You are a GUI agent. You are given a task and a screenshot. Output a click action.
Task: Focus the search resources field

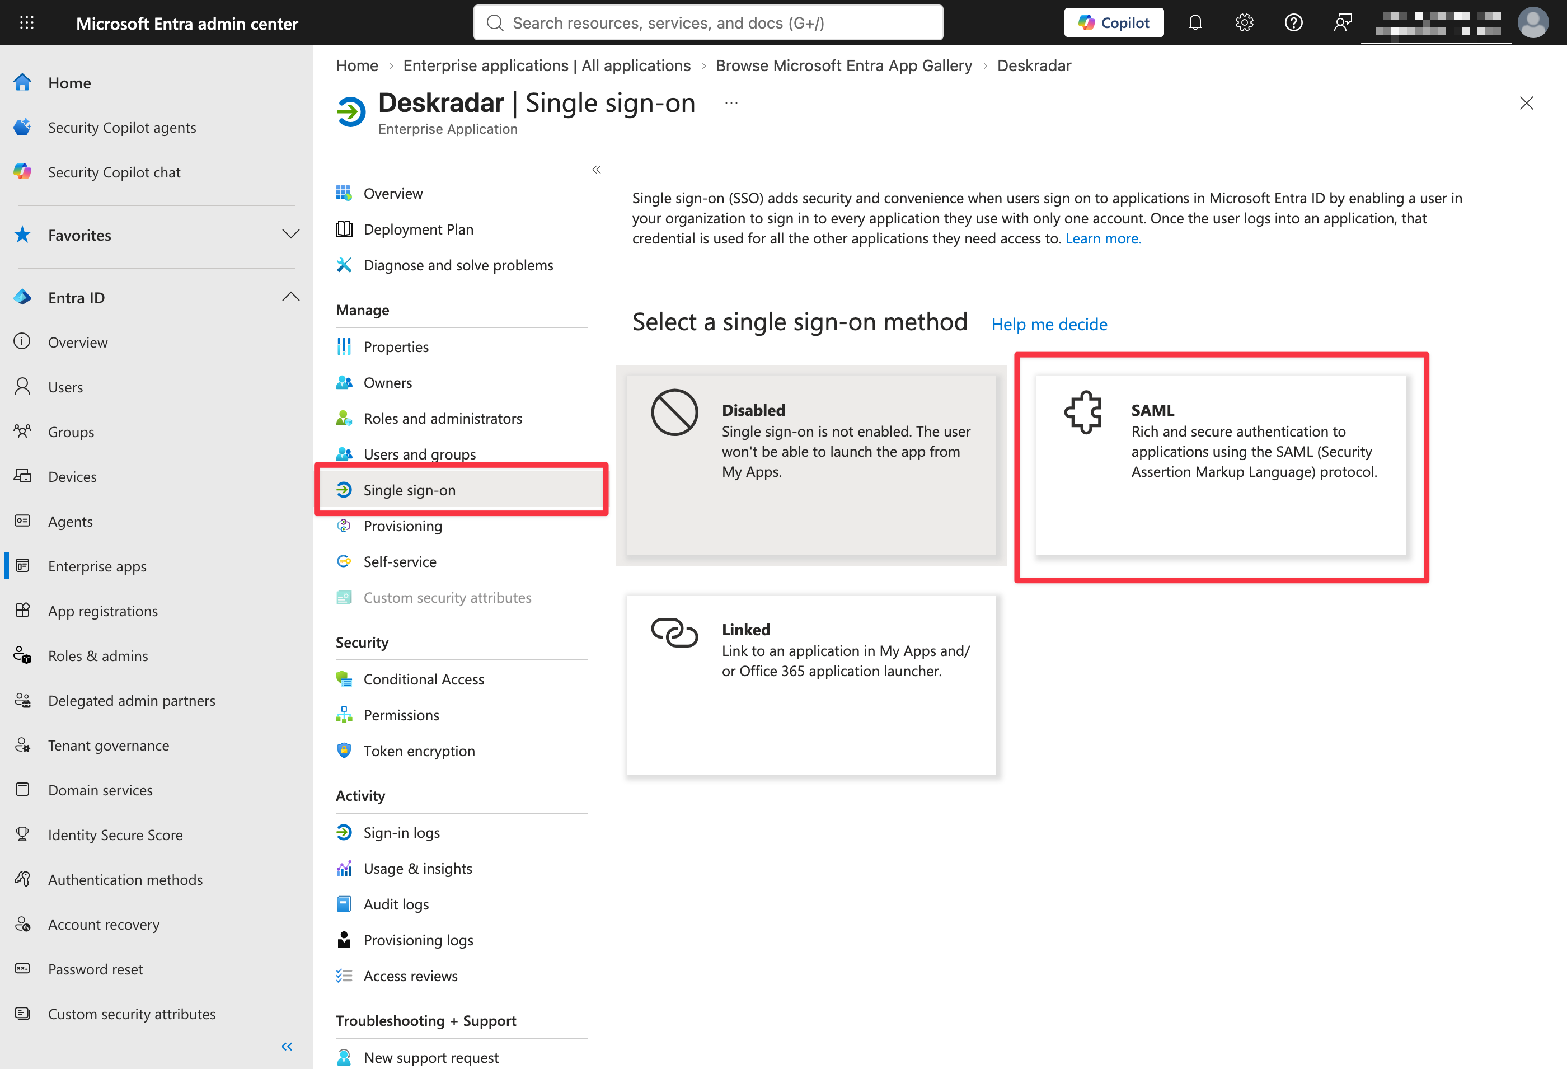pos(708,23)
